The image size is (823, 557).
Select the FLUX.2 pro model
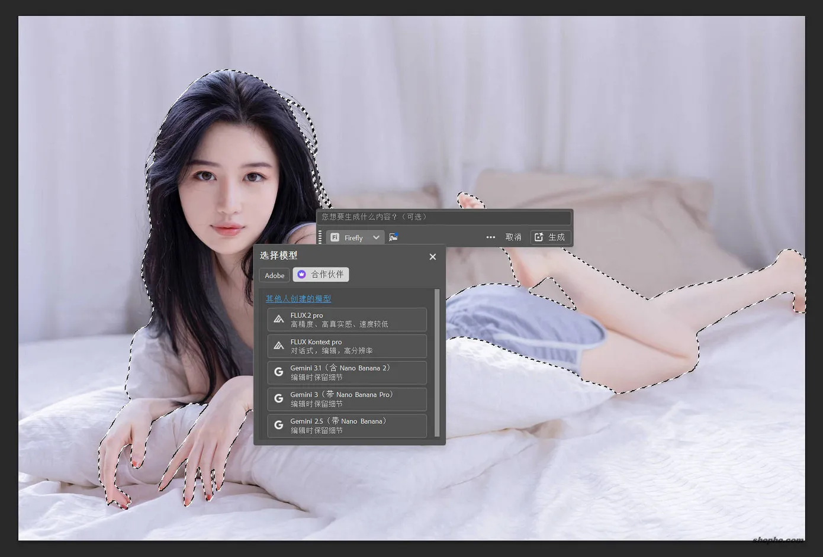pyautogui.click(x=347, y=320)
